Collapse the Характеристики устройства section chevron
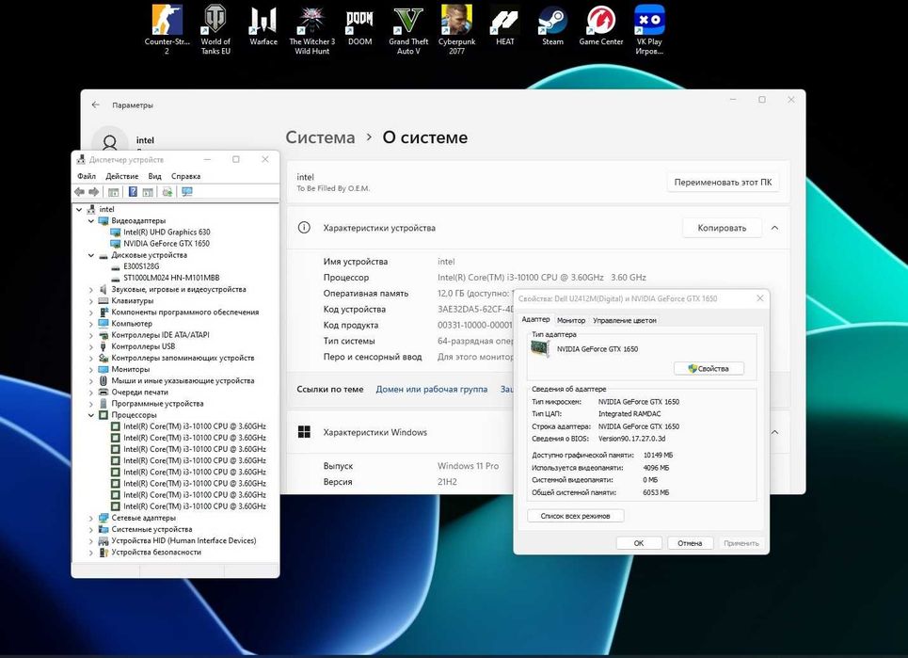This screenshot has height=658, width=908. click(x=774, y=228)
